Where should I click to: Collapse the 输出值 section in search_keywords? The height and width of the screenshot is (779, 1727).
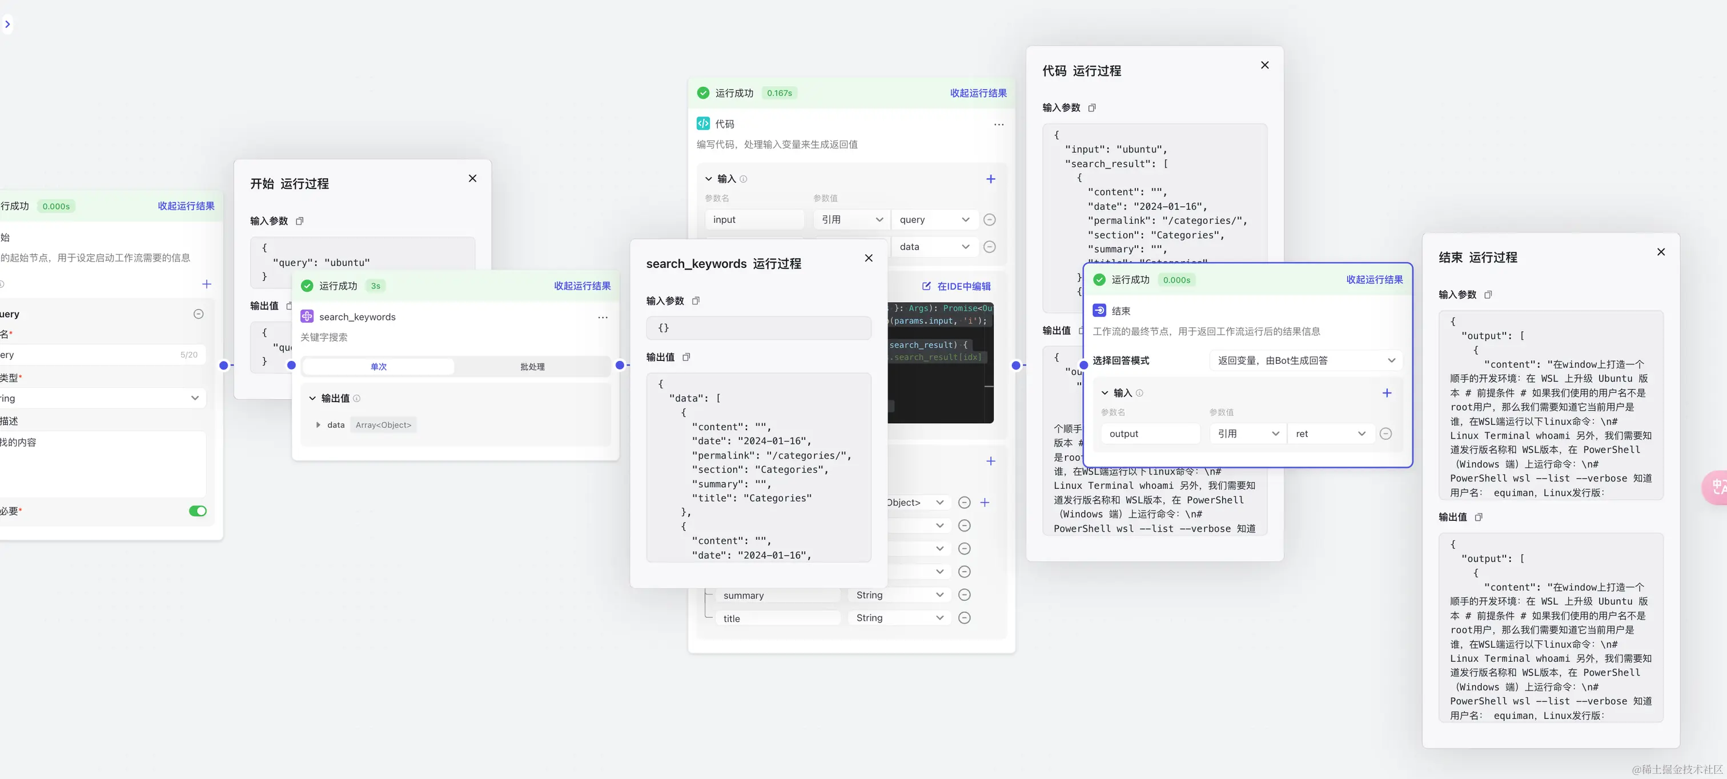tap(312, 398)
